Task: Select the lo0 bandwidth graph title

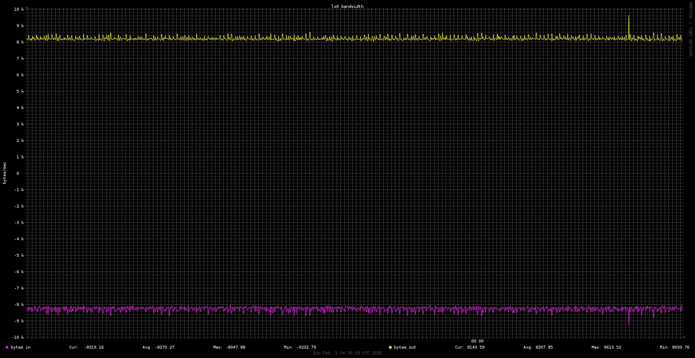Action: [x=347, y=7]
